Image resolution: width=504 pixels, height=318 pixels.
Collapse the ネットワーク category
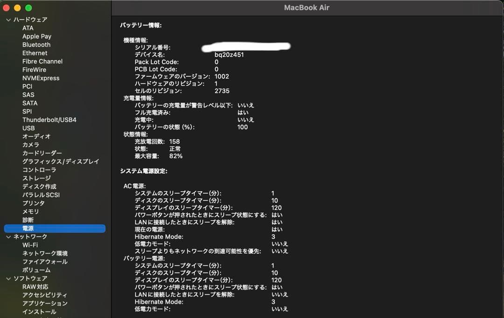pyautogui.click(x=7, y=237)
